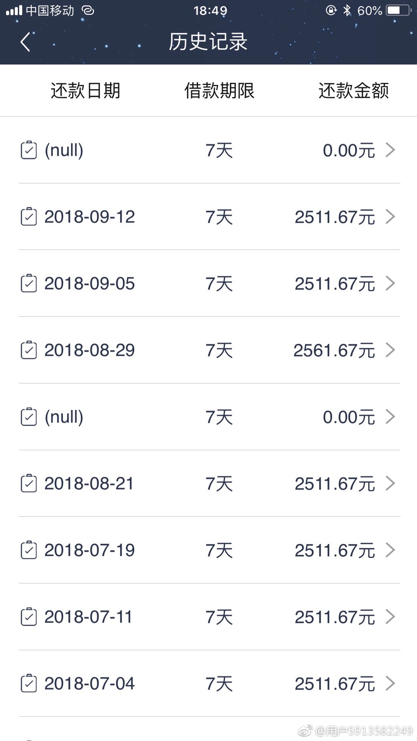Tap the 还款日期 column header
Screen dimensions: 417x741
click(85, 91)
